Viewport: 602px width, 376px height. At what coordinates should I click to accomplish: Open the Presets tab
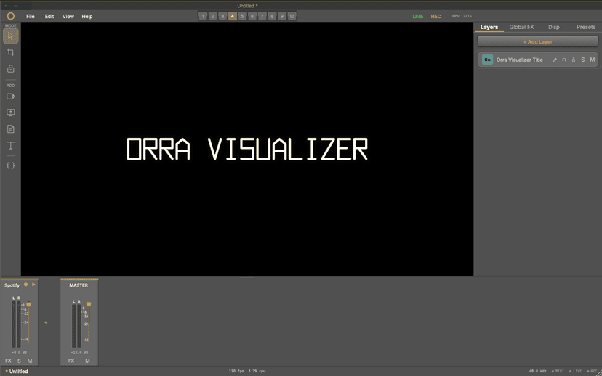(x=586, y=27)
